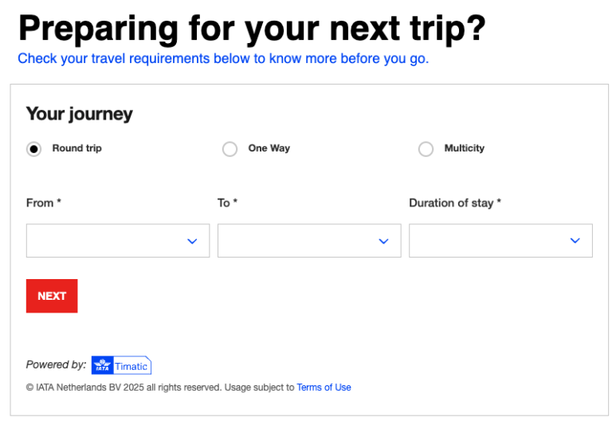Click the "Duration of stay *" label

point(455,203)
